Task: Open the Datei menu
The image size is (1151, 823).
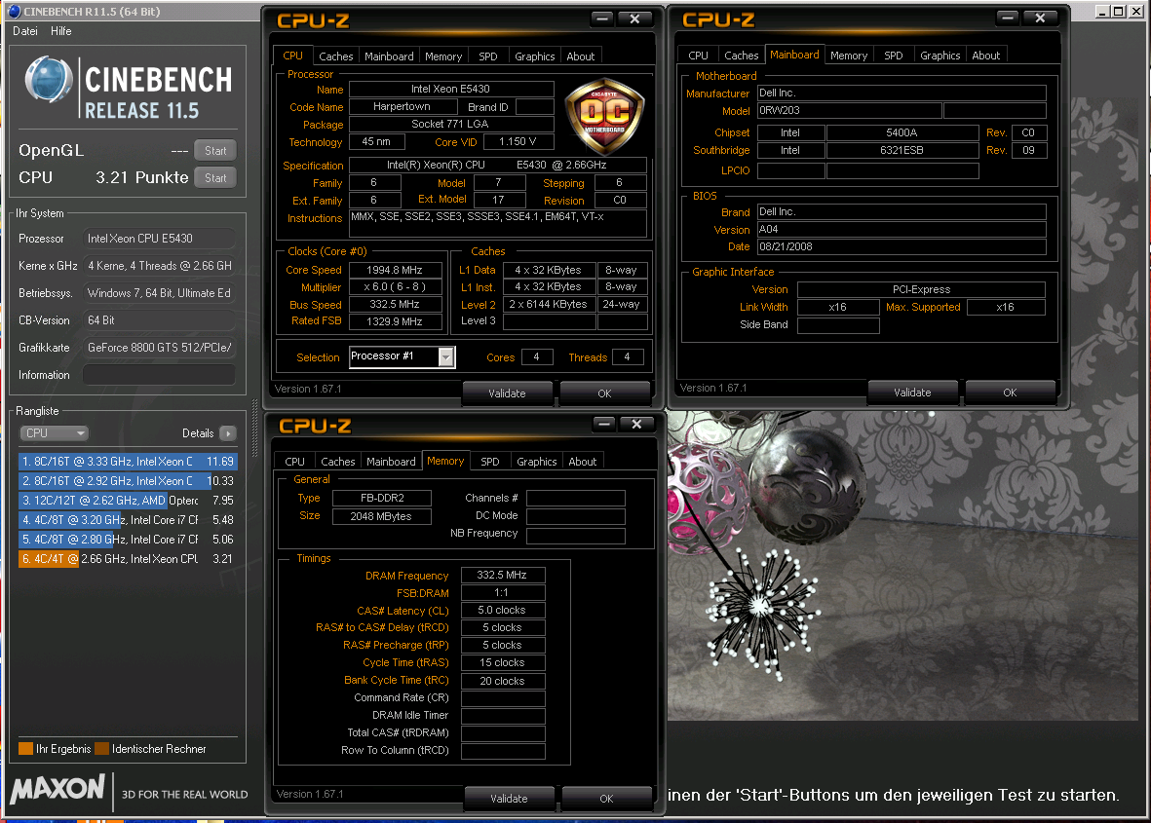Action: click(25, 31)
